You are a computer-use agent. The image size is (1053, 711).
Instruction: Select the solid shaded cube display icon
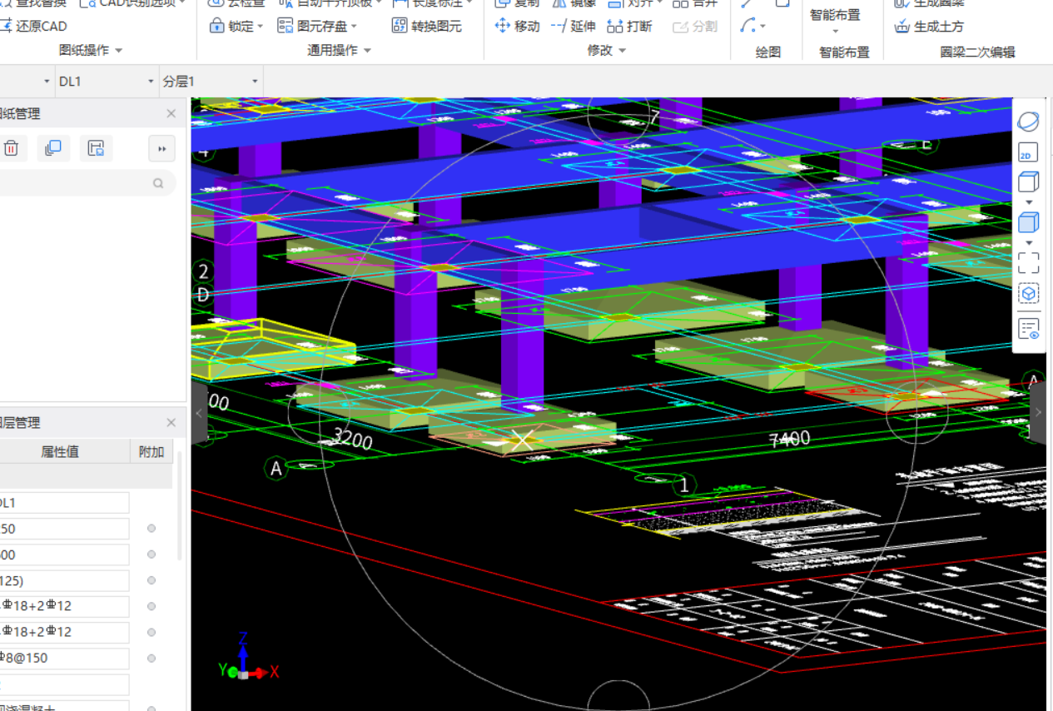click(x=1028, y=222)
